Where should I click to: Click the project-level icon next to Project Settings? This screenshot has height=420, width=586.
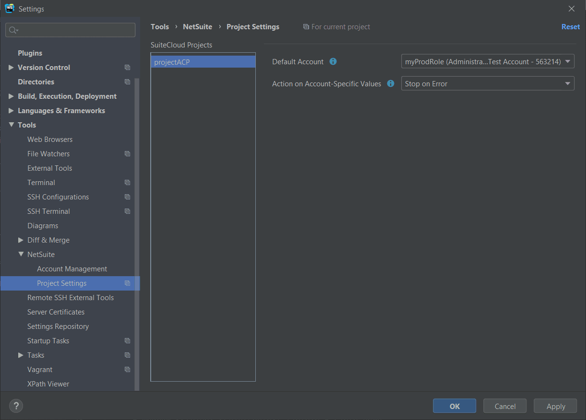127,283
